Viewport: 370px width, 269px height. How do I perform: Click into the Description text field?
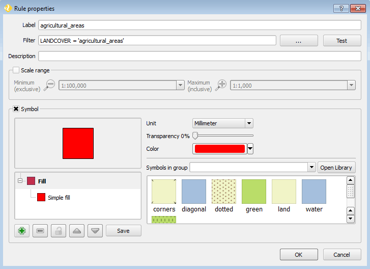[x=200, y=56]
